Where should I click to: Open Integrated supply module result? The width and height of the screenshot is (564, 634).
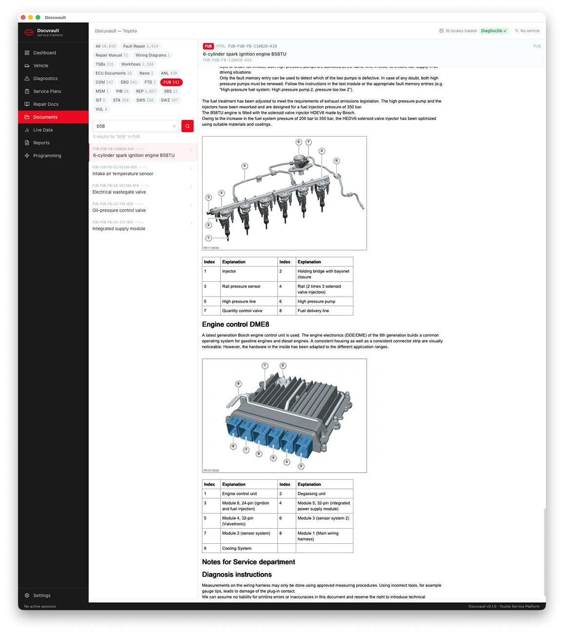point(143,226)
